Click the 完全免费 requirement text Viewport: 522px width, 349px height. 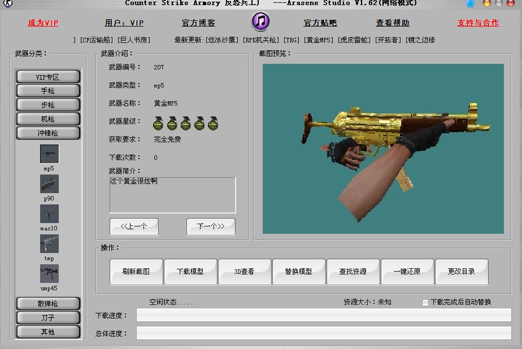click(167, 139)
